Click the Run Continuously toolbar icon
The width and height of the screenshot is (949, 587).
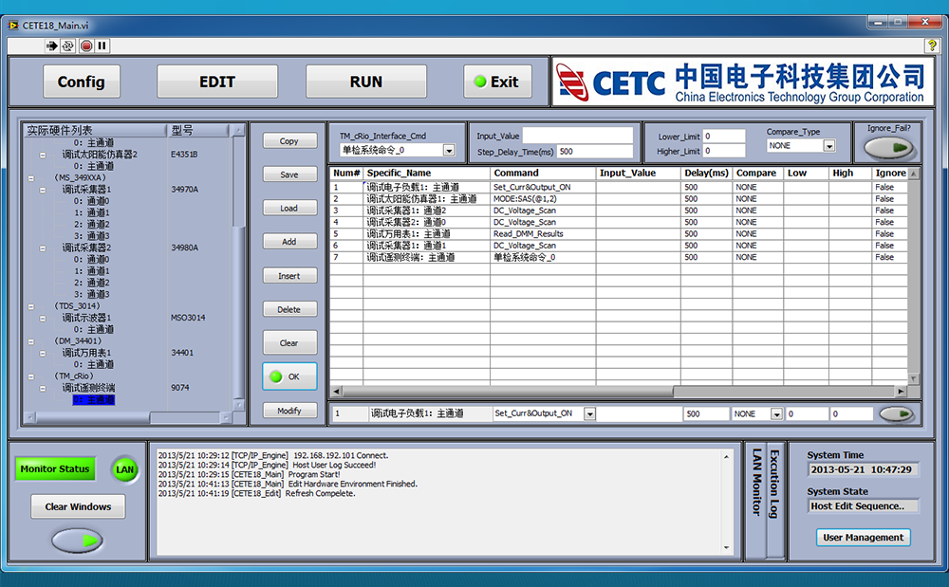tap(68, 46)
